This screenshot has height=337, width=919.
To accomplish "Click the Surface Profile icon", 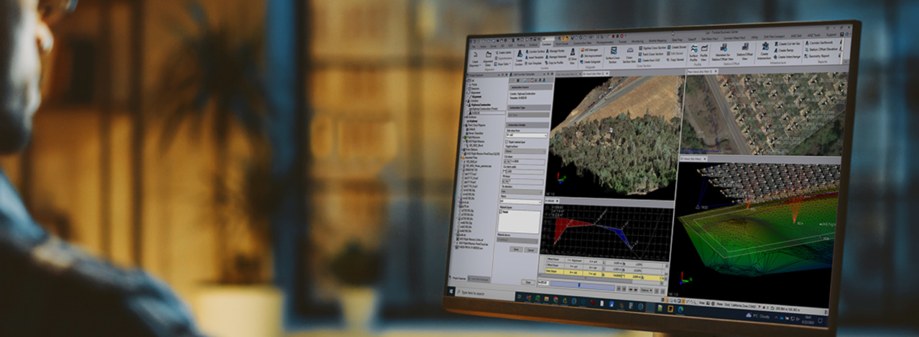I will pos(694,53).
